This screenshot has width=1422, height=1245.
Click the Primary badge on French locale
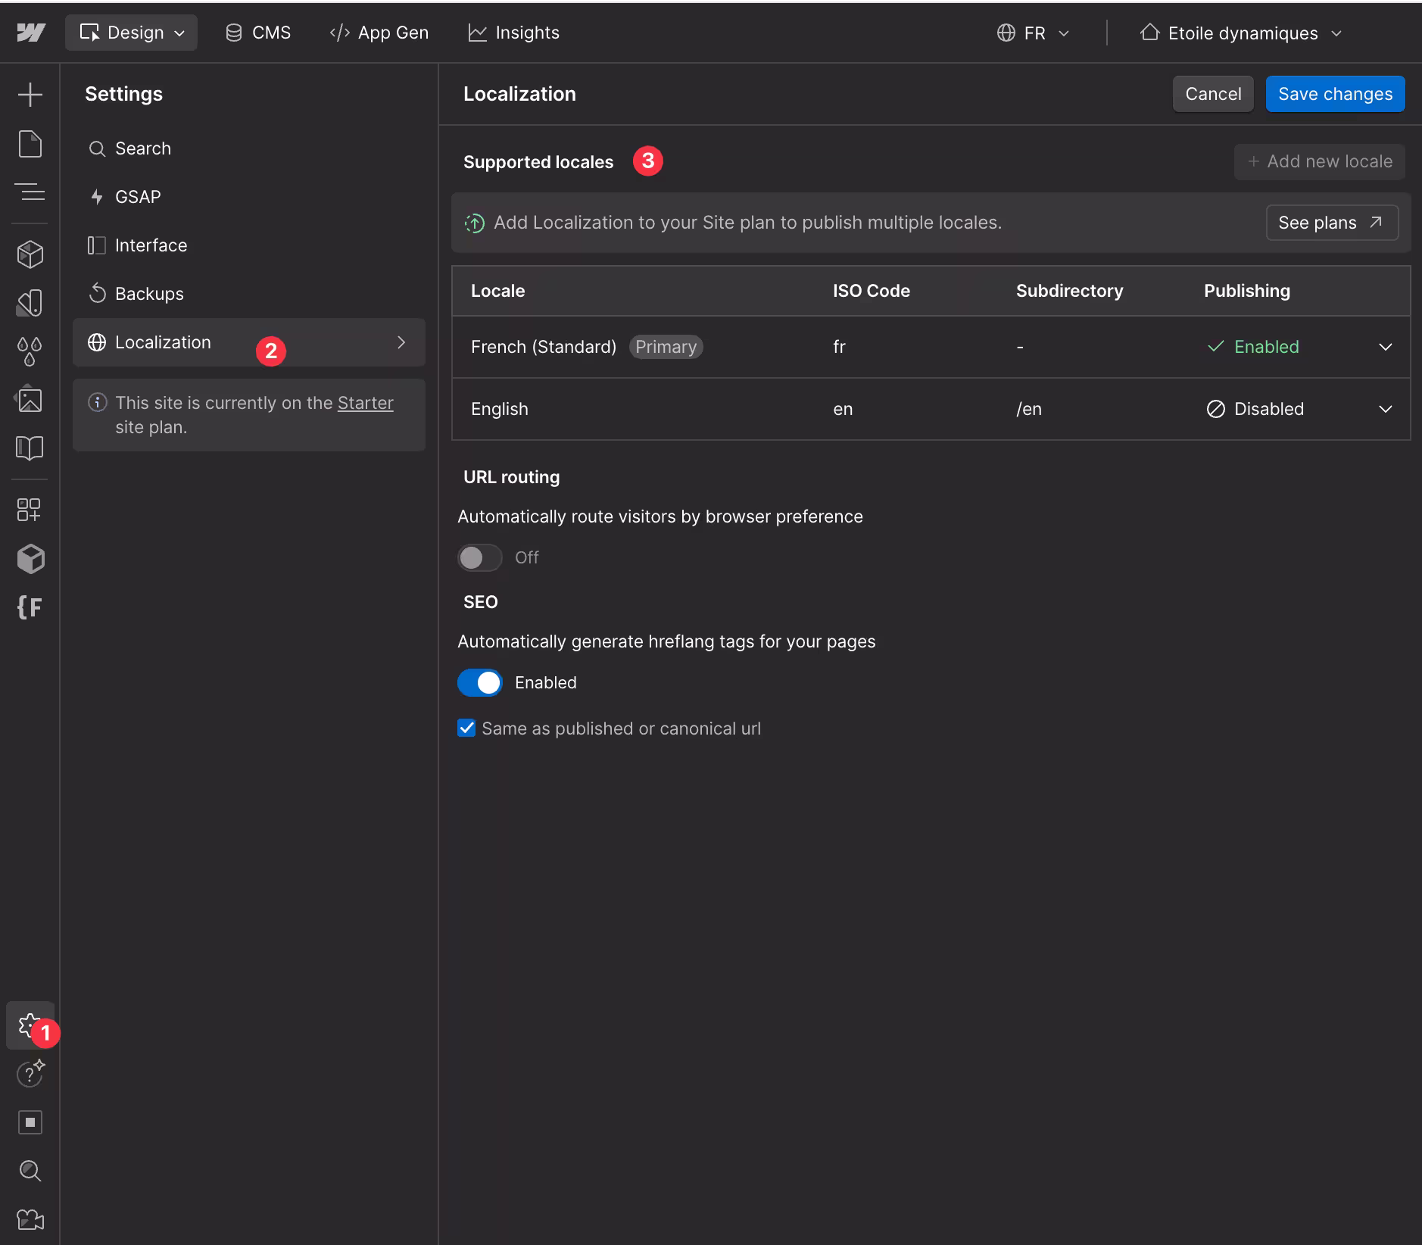pyautogui.click(x=666, y=347)
